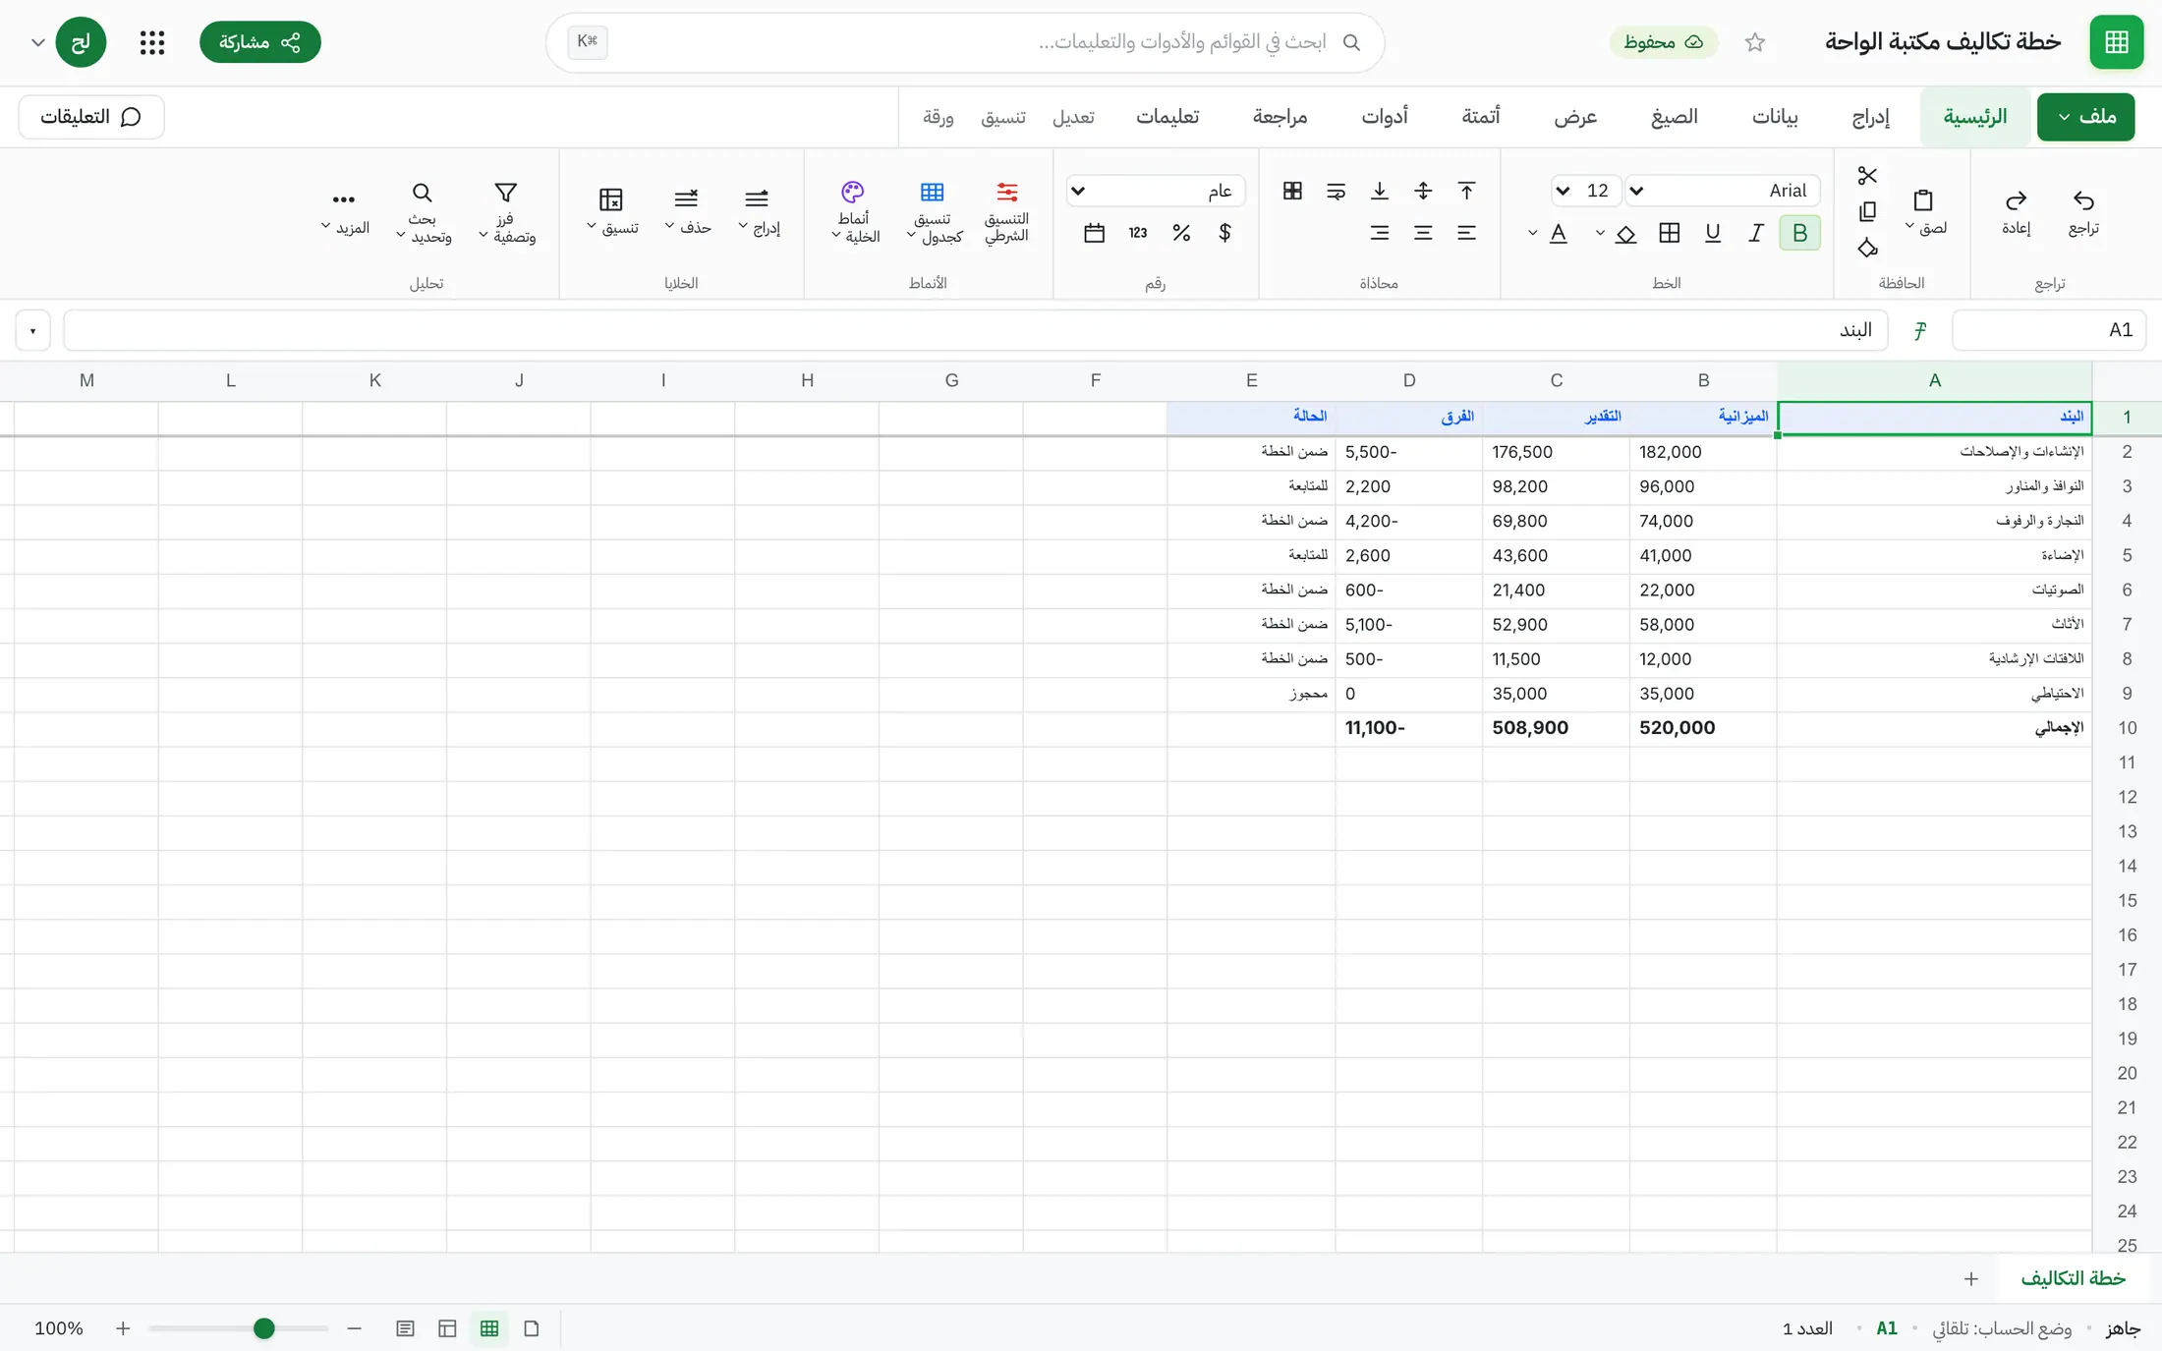Click the format painter icon

1867,248
